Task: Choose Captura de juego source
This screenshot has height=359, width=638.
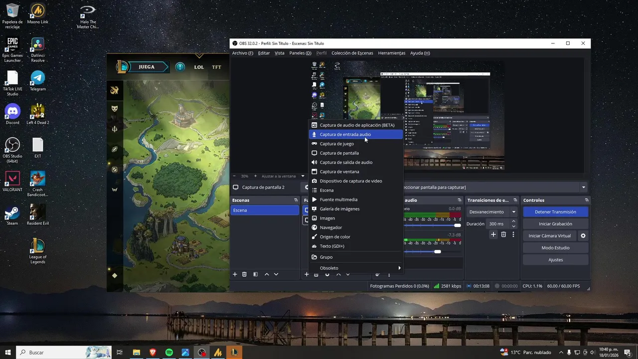Action: (x=356, y=144)
